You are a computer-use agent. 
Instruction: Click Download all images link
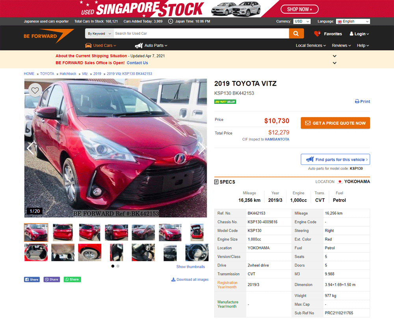tap(190, 280)
